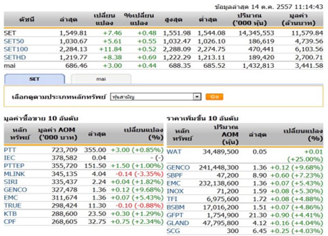The image size is (328, 236).
Task: Open PTT stock in most-active list
Action: point(10,150)
